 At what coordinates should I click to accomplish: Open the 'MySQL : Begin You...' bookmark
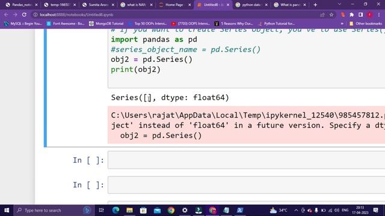click(x=23, y=23)
